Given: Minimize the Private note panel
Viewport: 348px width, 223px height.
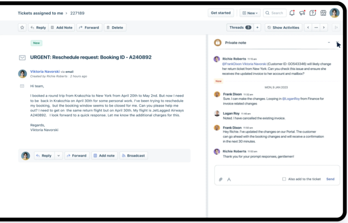Looking at the screenshot, I should [x=329, y=42].
